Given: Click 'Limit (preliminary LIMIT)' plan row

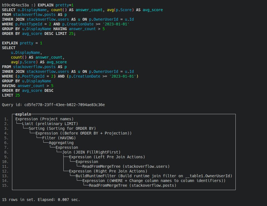Looking at the screenshot, I should pos(50,124).
